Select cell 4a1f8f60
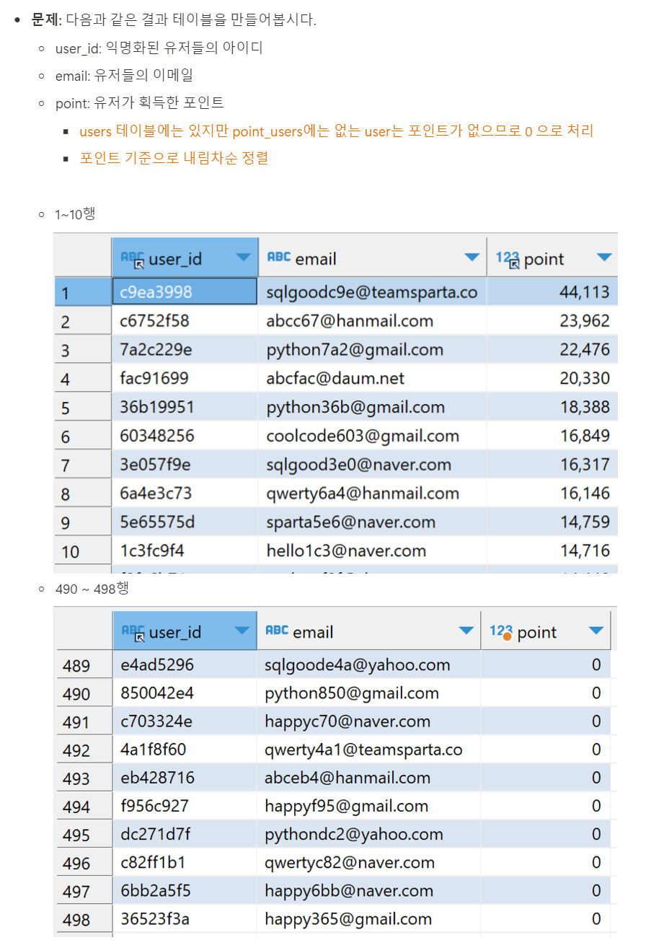This screenshot has height=948, width=669. 185,749
